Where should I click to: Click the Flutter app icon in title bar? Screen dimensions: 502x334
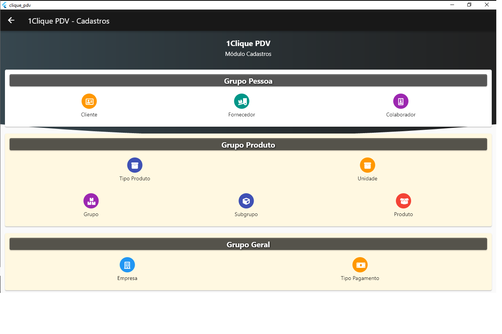[x=5, y=5]
